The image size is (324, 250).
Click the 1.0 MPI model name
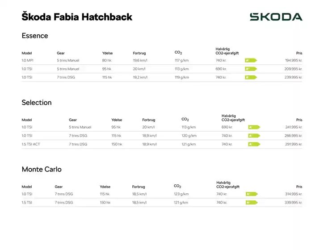click(x=28, y=60)
